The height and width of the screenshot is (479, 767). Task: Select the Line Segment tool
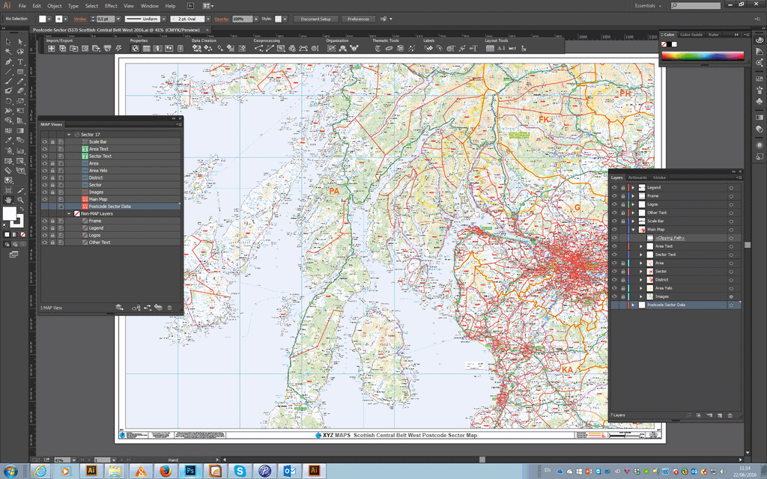pos(8,72)
